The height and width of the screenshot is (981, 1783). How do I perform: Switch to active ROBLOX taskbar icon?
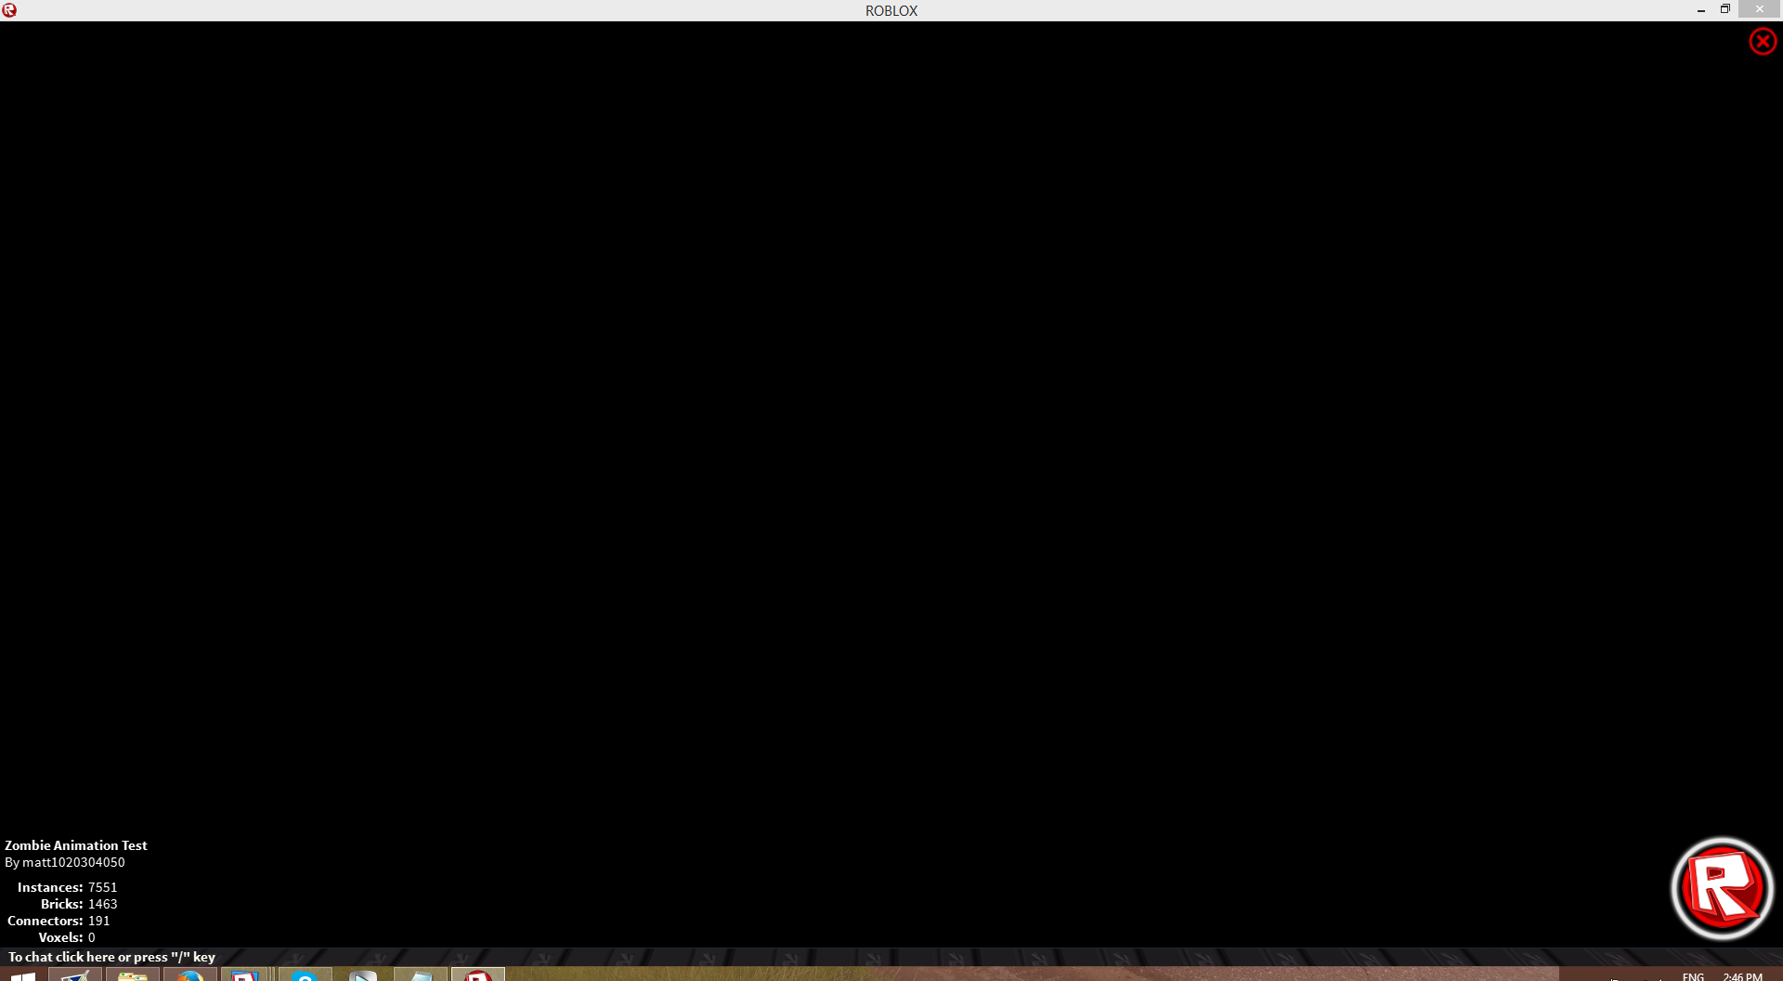478,974
